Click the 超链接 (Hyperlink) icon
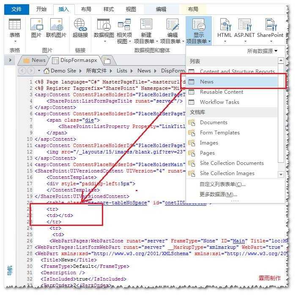Viewport: 296px width, 295px height. point(80,25)
